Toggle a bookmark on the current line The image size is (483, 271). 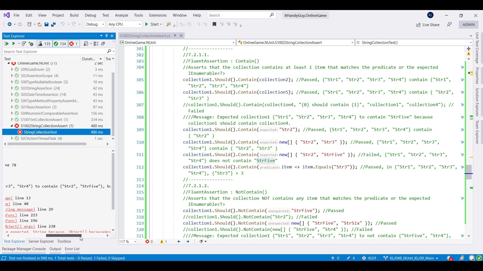(x=214, y=24)
